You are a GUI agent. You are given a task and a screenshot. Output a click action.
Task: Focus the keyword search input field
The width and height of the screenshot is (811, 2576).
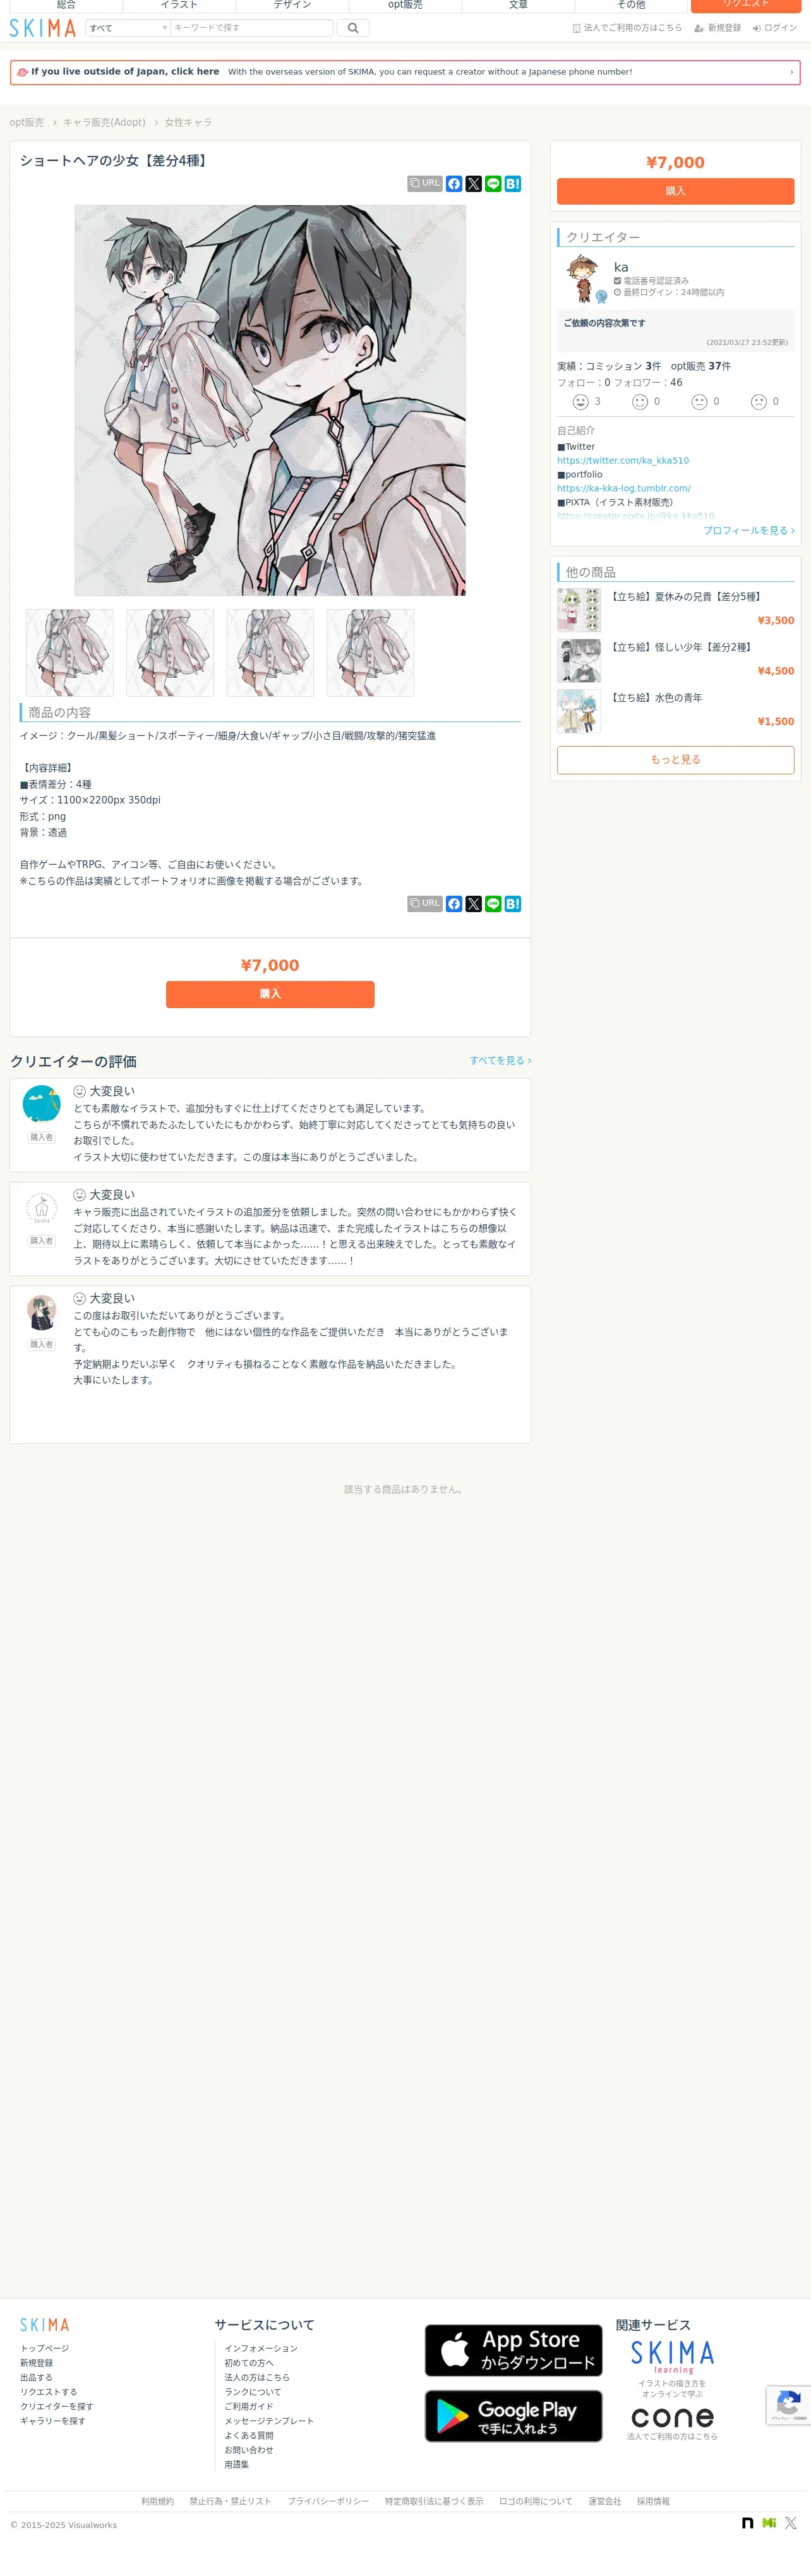click(251, 28)
